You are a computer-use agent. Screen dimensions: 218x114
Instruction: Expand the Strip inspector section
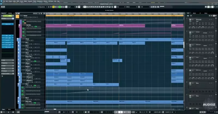pyautogui.click(x=8, y=60)
